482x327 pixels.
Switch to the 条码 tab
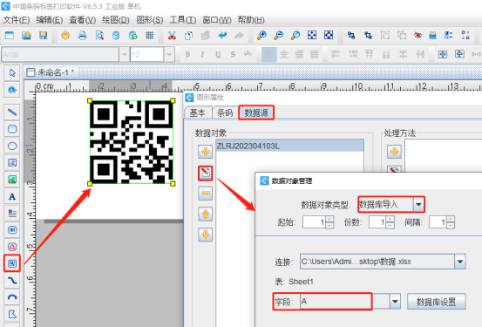[225, 112]
